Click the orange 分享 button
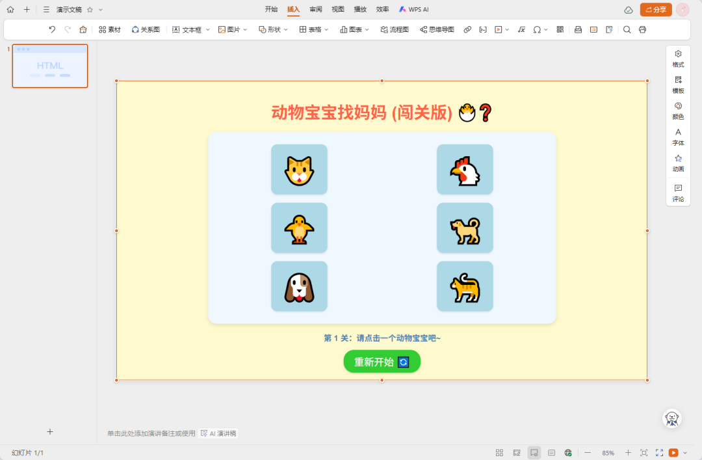Viewport: 702px width, 460px height. (x=655, y=9)
